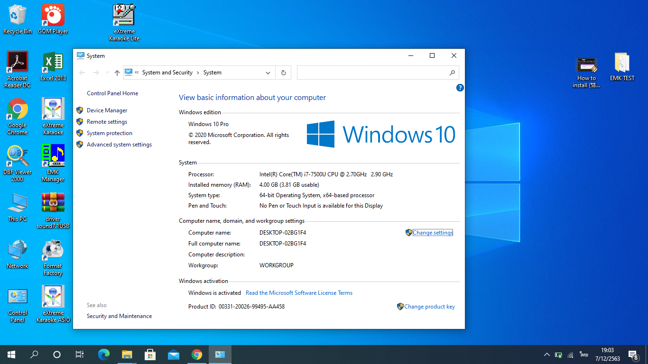Click the address bar refresh button

(283, 73)
